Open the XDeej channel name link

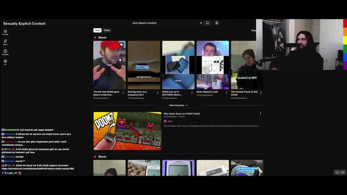coord(170,121)
